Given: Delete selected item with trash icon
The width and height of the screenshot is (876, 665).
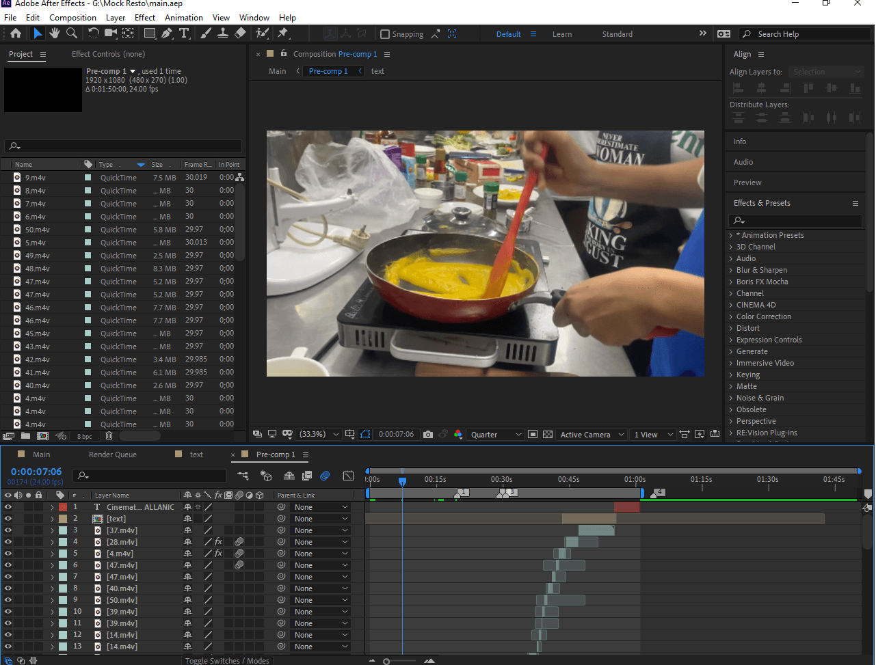Looking at the screenshot, I should 109,436.
